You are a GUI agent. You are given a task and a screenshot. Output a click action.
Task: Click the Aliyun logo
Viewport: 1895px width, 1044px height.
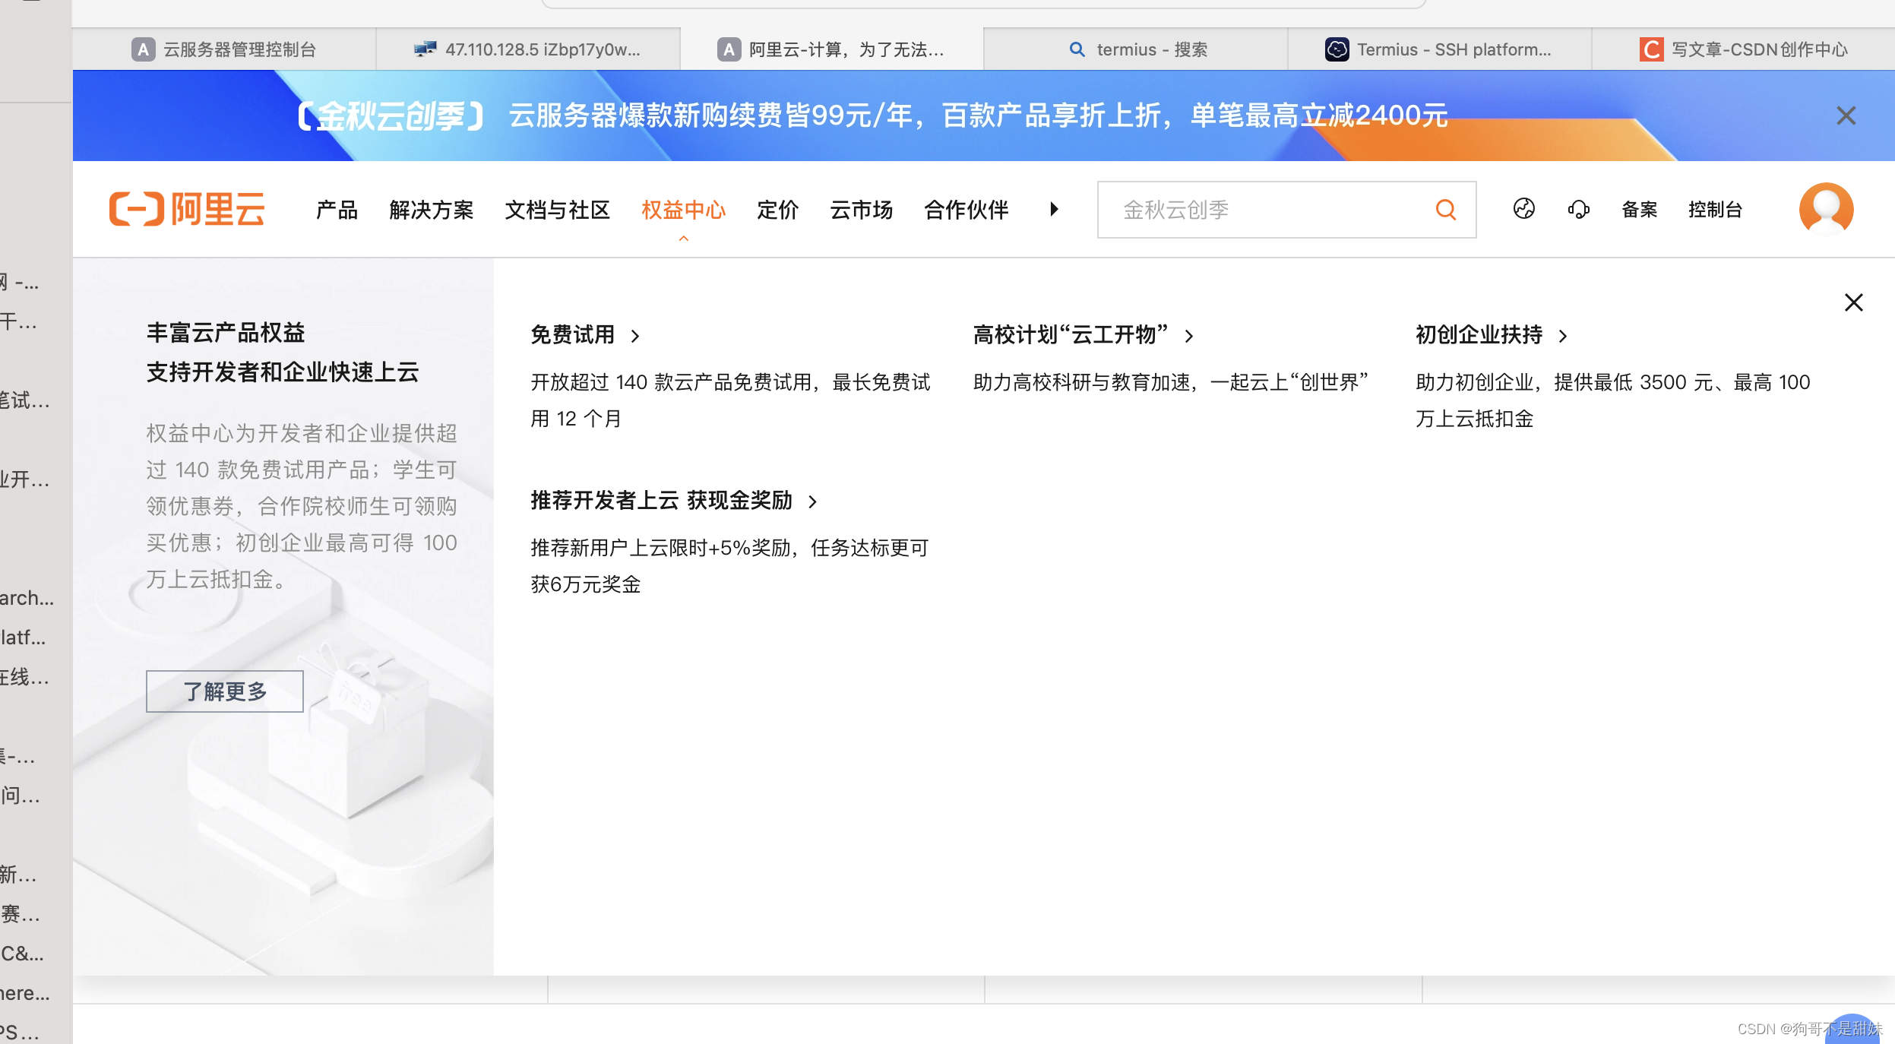click(x=187, y=209)
